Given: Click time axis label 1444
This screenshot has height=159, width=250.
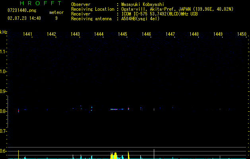Looking at the screenshot, I should [99, 34].
